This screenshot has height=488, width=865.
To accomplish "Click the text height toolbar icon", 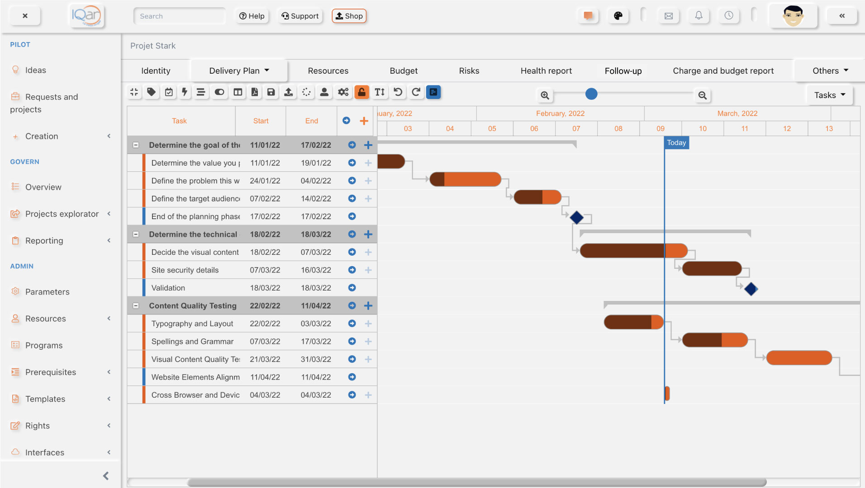I will click(x=380, y=92).
